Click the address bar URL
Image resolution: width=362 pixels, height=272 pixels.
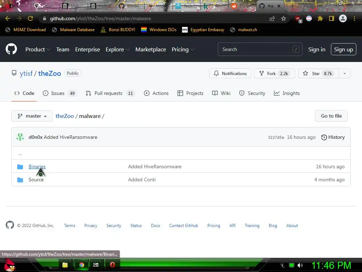point(100,18)
